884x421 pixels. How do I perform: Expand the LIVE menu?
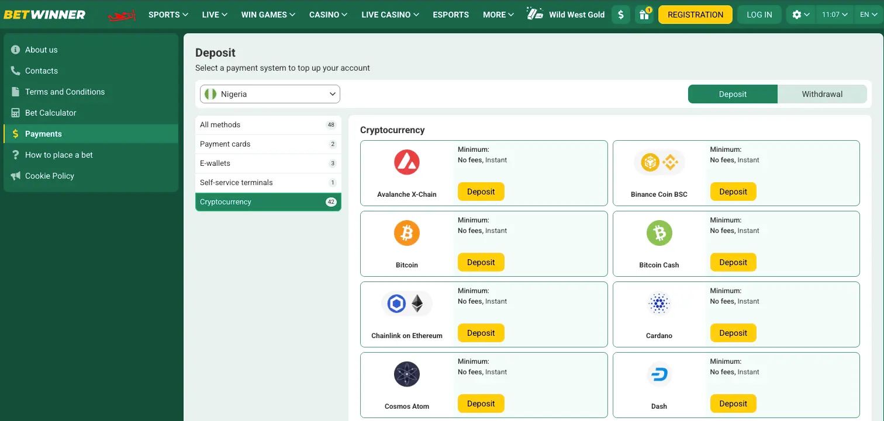point(215,15)
